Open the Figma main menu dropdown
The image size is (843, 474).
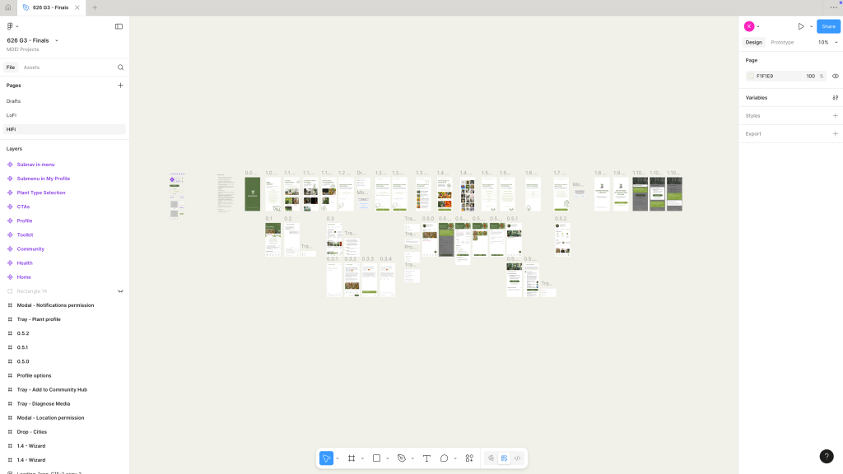pyautogui.click(x=12, y=26)
